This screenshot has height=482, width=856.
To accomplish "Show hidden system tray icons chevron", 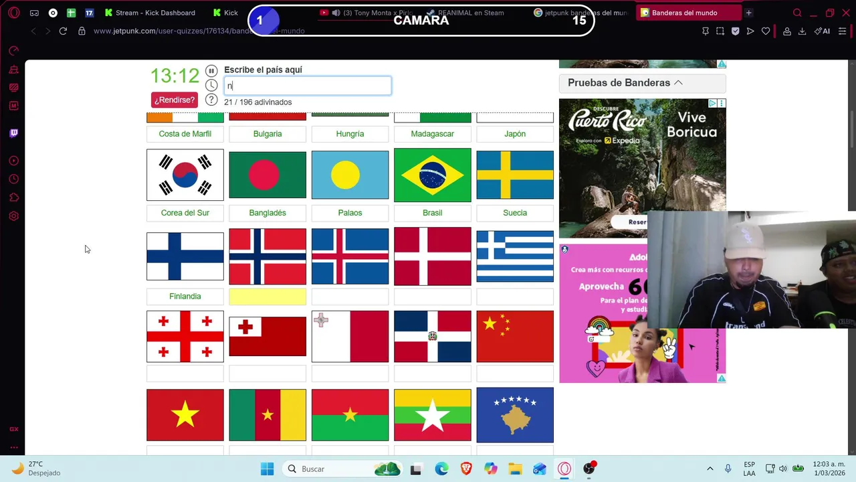I will [710, 469].
